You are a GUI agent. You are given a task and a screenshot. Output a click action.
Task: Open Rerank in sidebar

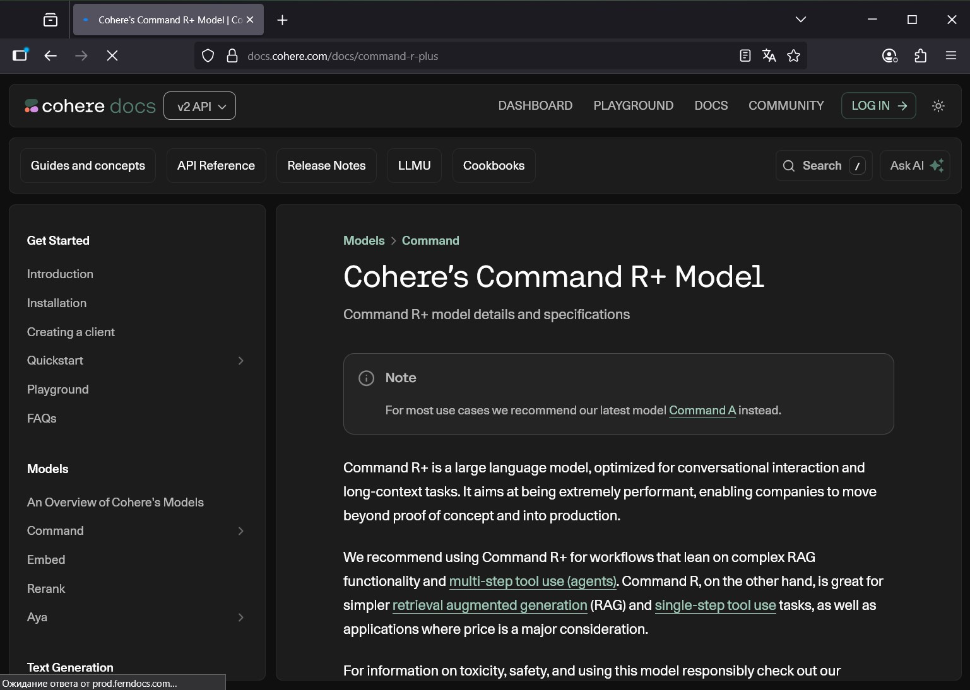pos(46,588)
